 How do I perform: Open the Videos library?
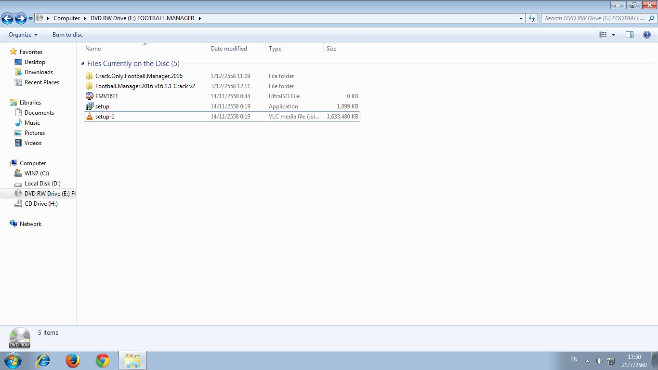click(33, 143)
